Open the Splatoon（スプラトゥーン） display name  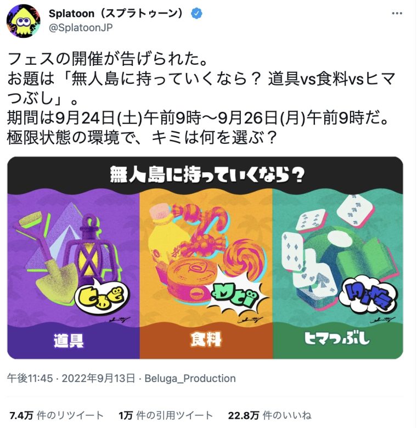tap(116, 13)
